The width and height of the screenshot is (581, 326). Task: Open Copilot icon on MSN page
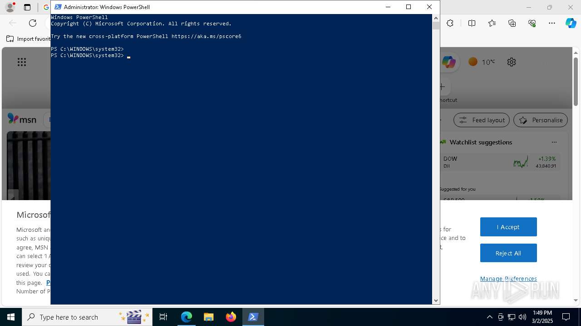[448, 62]
